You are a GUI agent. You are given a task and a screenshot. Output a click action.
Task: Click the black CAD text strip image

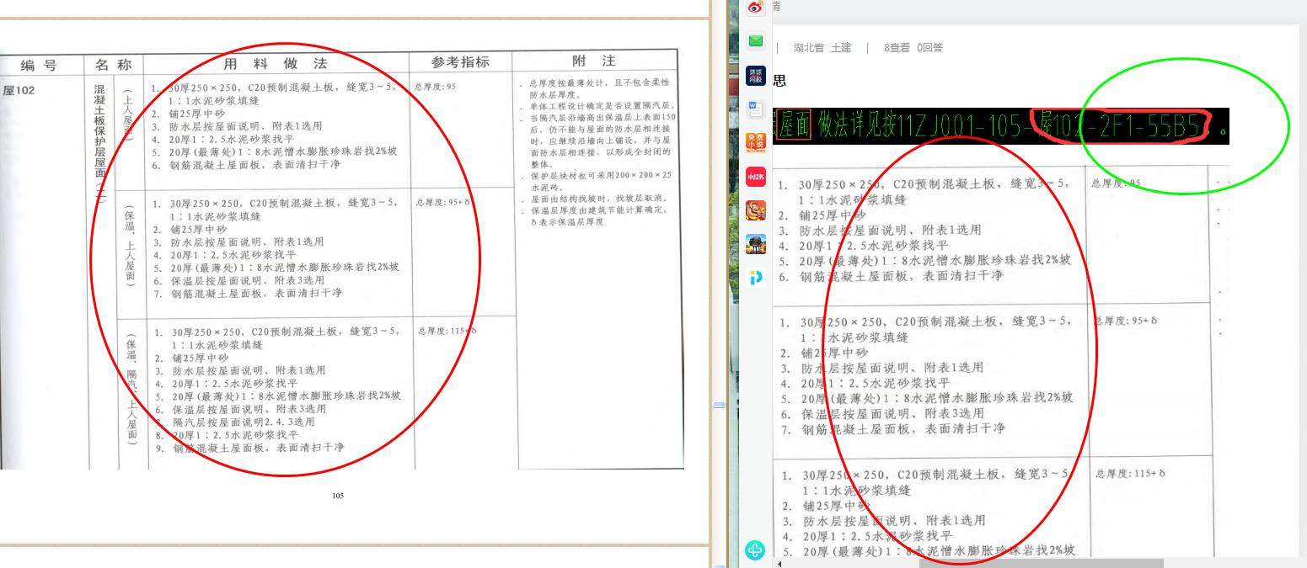(x=1000, y=126)
